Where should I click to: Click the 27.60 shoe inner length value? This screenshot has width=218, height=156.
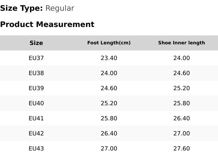(x=181, y=148)
